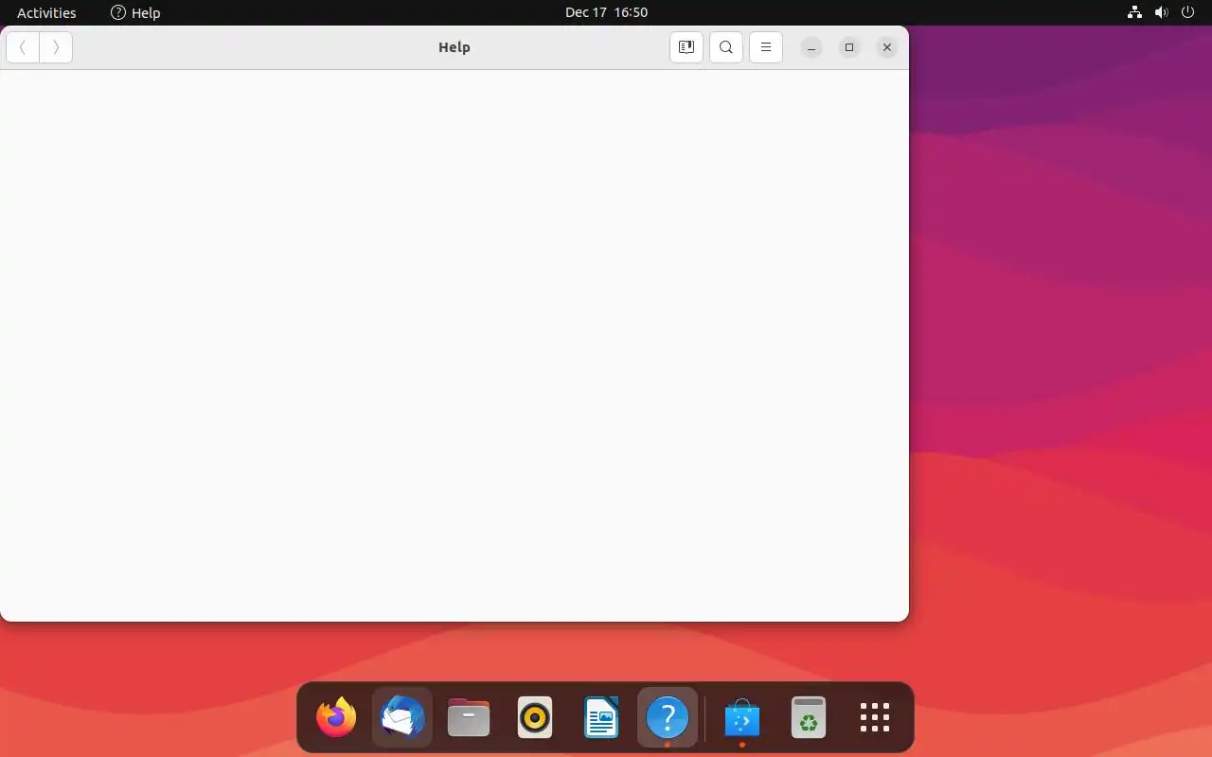Open the Help app menu in top bar
The height and width of the screenshot is (757, 1212).
[x=135, y=12]
